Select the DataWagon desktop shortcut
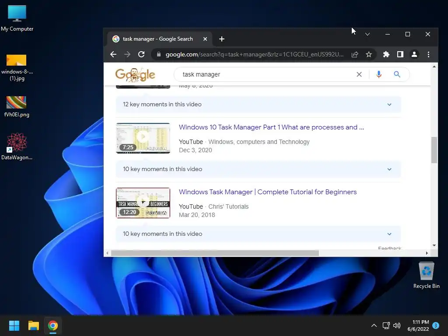Image resolution: width=448 pixels, height=336 pixels. point(17,146)
